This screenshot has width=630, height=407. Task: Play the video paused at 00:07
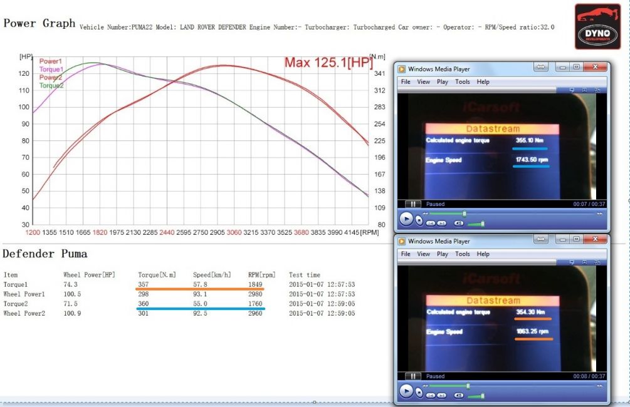[x=406, y=219]
